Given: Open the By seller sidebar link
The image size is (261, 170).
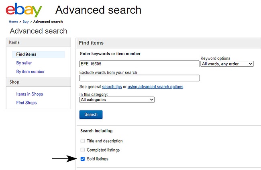Looking at the screenshot, I should coord(24,63).
